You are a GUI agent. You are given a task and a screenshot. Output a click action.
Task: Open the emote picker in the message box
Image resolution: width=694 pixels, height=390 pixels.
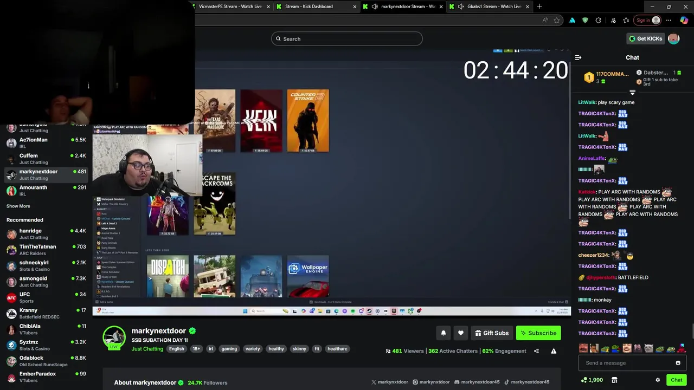[678, 363]
